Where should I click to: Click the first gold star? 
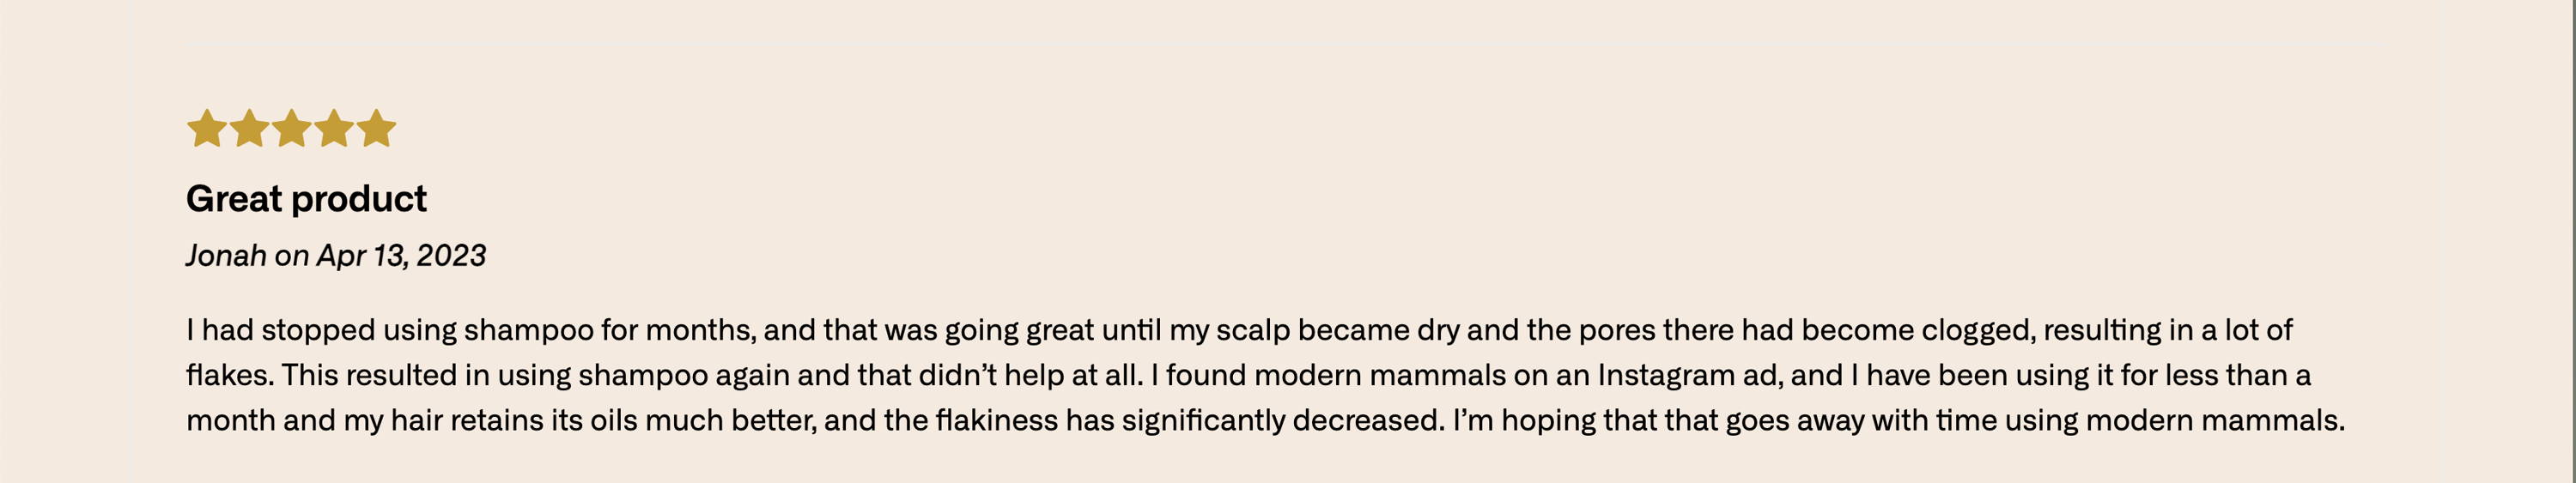coord(206,128)
